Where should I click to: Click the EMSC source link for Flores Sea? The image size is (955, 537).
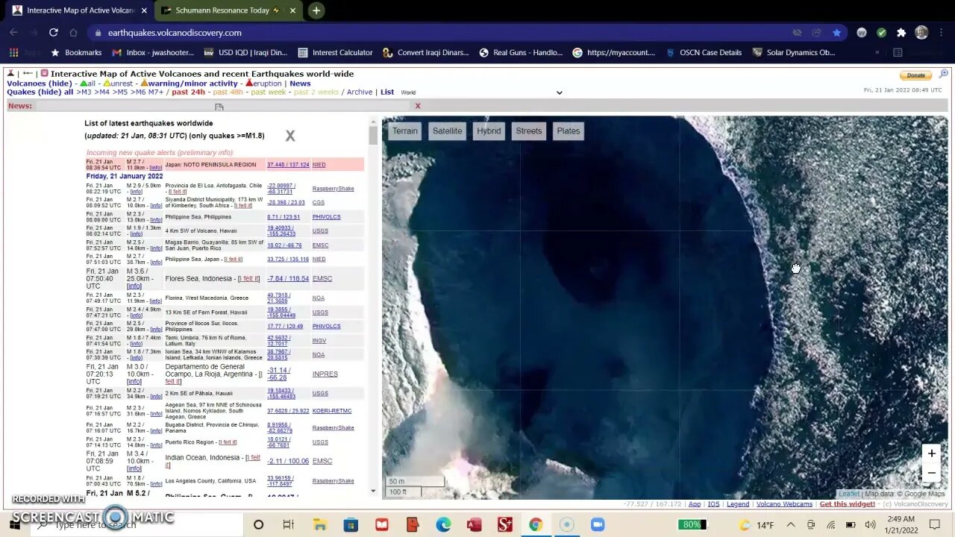322,279
